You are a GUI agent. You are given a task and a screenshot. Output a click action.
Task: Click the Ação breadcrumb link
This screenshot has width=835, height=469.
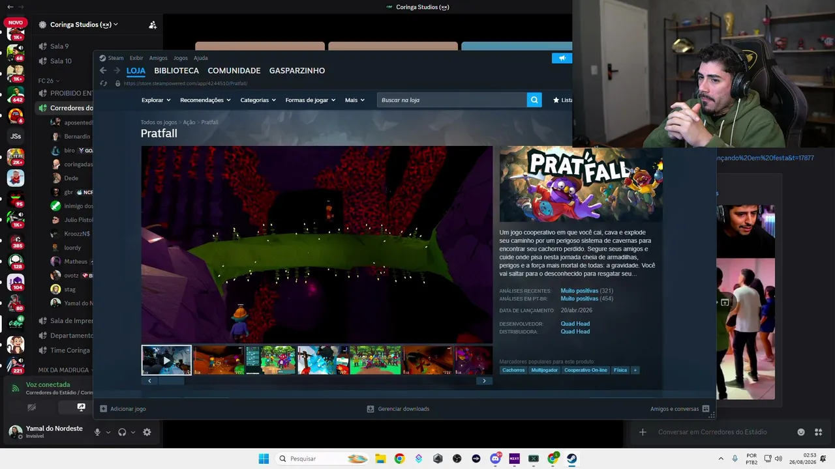click(x=189, y=122)
